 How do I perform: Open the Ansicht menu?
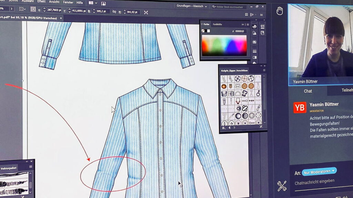tap(54, 2)
